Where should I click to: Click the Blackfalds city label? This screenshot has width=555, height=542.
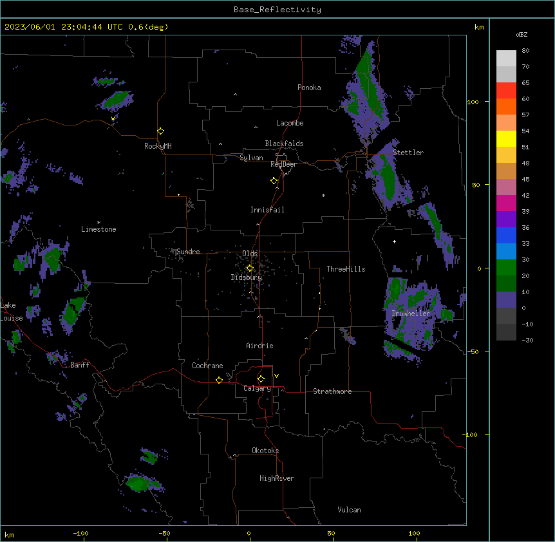284,144
